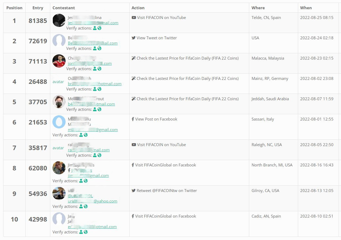Screen dimensions: 341x240
Task: Open the yahoo.com email link in position 9 row
Action: (x=92, y=201)
